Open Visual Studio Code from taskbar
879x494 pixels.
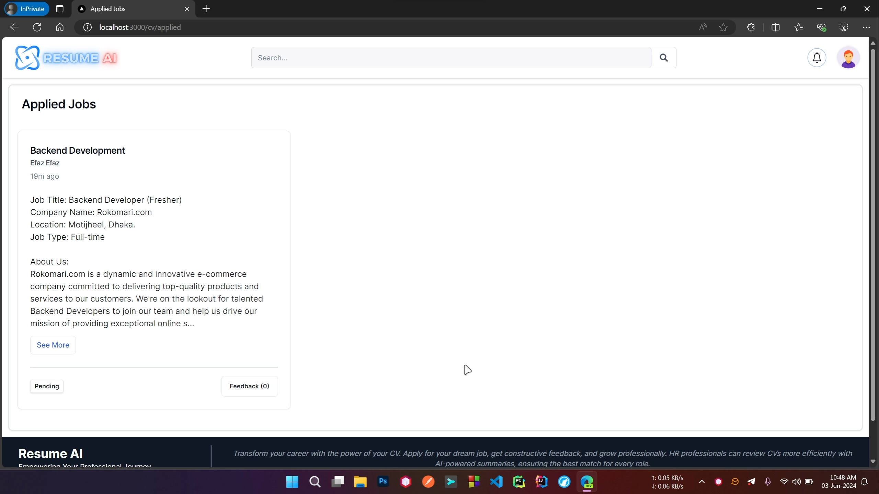(496, 482)
